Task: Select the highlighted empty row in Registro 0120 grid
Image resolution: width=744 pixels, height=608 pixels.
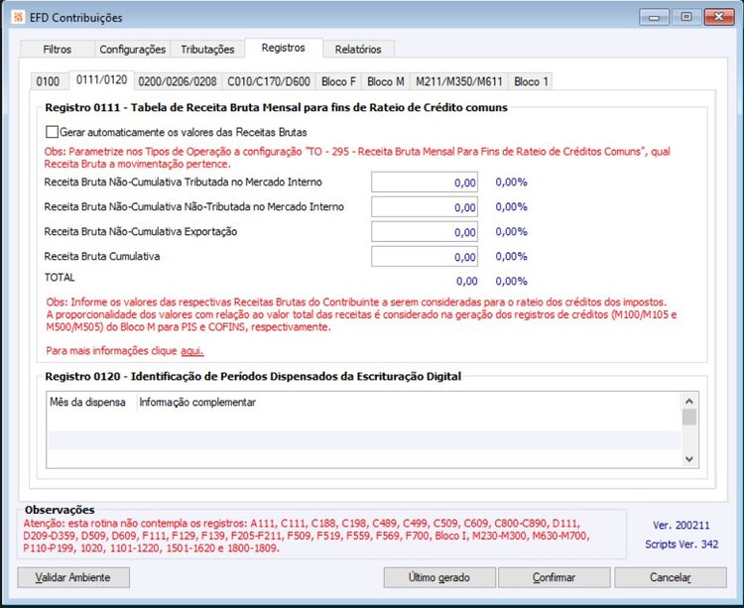Action: [x=364, y=439]
